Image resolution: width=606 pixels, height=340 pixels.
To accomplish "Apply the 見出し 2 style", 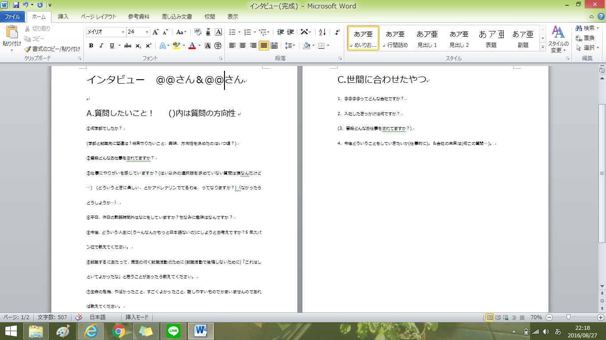I will (x=459, y=39).
